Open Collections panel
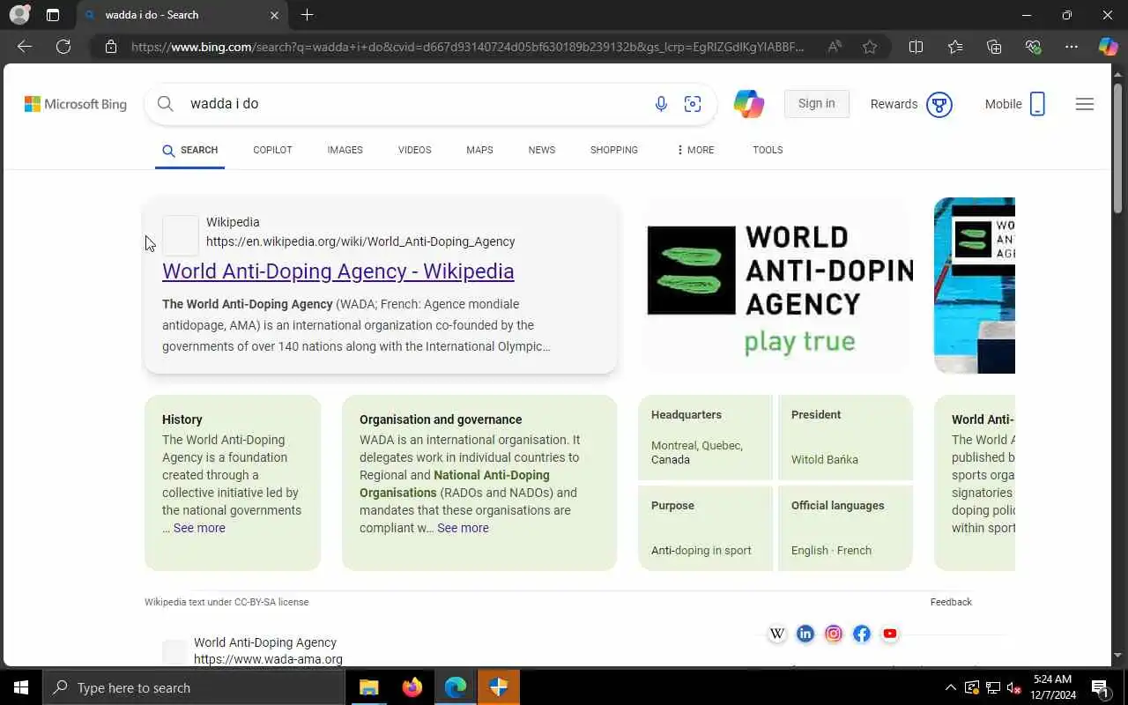Screen dimensions: 1128x705 tap(994, 47)
